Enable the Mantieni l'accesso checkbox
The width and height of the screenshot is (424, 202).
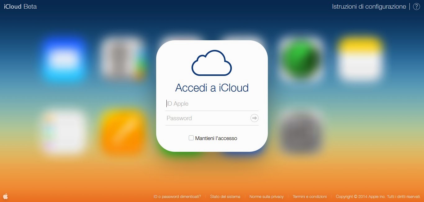[x=191, y=138]
